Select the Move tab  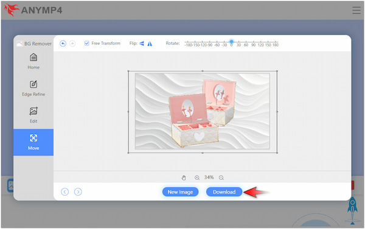click(33, 142)
